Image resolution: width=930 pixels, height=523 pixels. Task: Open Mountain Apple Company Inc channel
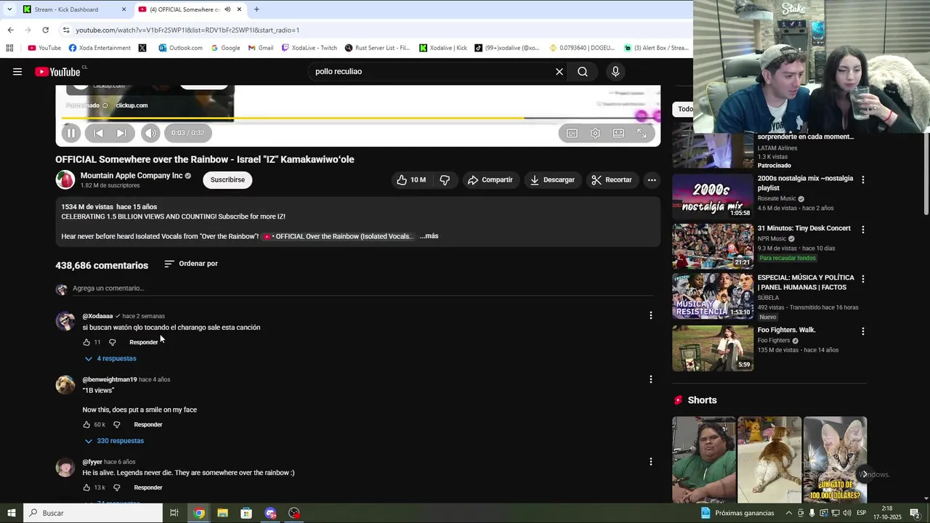point(132,176)
